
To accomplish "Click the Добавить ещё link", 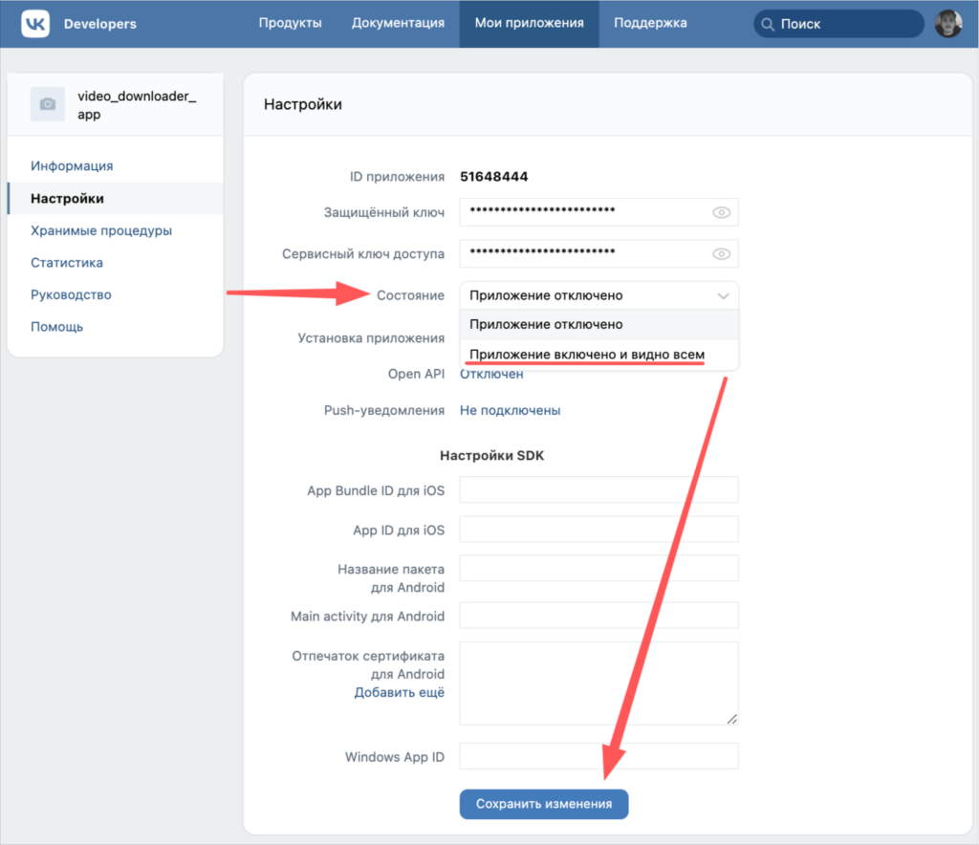I will pyautogui.click(x=399, y=692).
